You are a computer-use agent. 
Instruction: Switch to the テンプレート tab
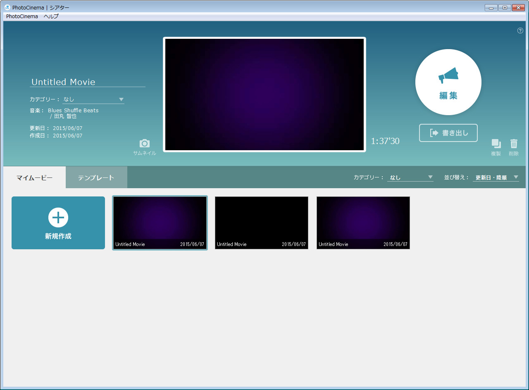(96, 177)
